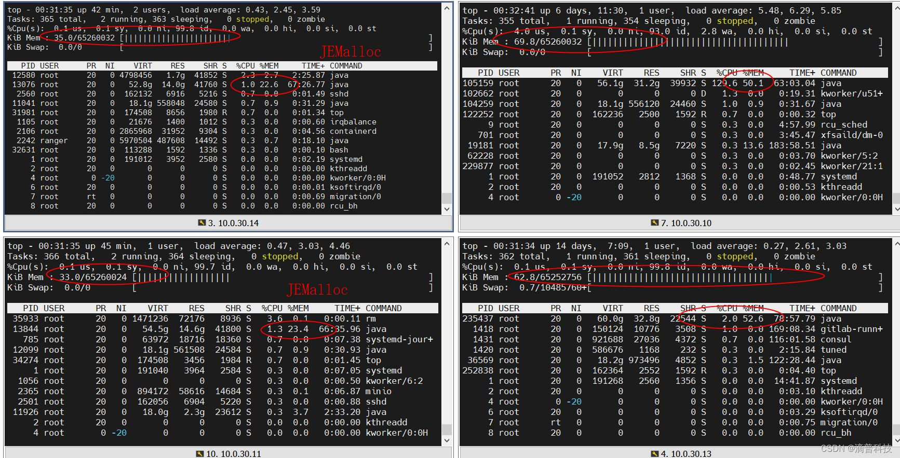Click '69.8/65260032' memory value in 10.0.30.10 pane
Viewport: 900px width, 458px height.
(548, 41)
